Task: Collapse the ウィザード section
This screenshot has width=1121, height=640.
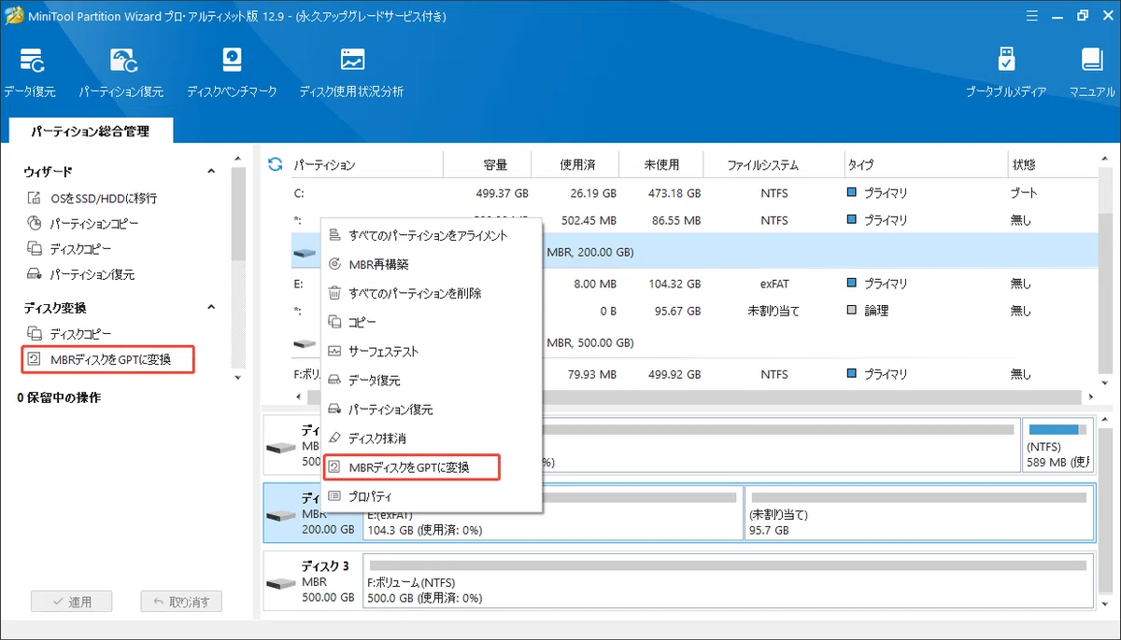Action: click(211, 172)
